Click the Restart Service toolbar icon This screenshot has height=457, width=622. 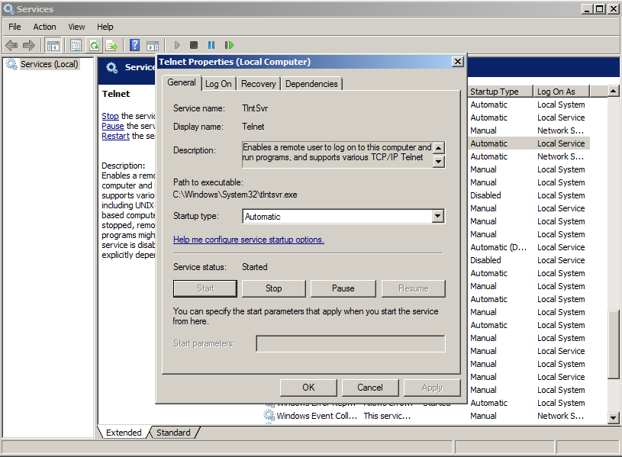[229, 45]
